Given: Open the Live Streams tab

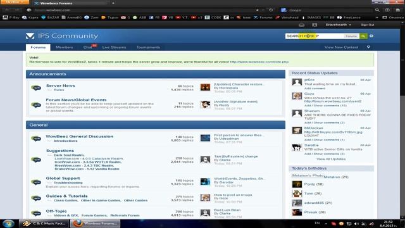Looking at the screenshot, I should click(114, 47).
